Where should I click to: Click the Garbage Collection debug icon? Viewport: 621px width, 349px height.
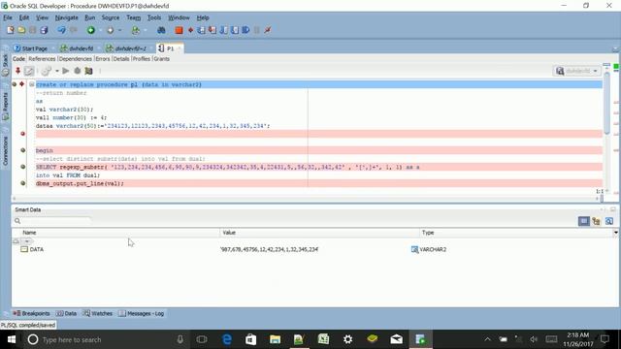[x=268, y=30]
